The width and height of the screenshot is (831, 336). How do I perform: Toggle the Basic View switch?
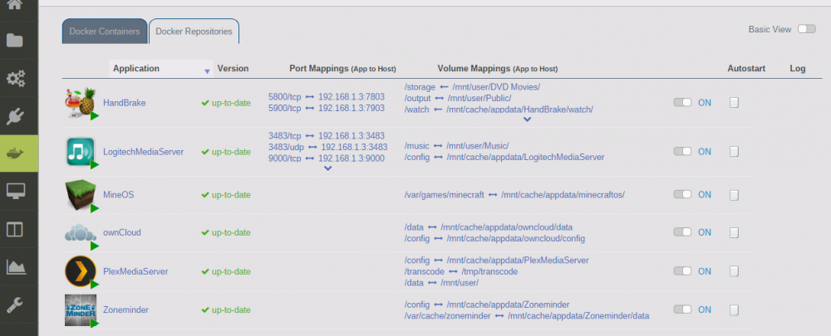point(807,29)
